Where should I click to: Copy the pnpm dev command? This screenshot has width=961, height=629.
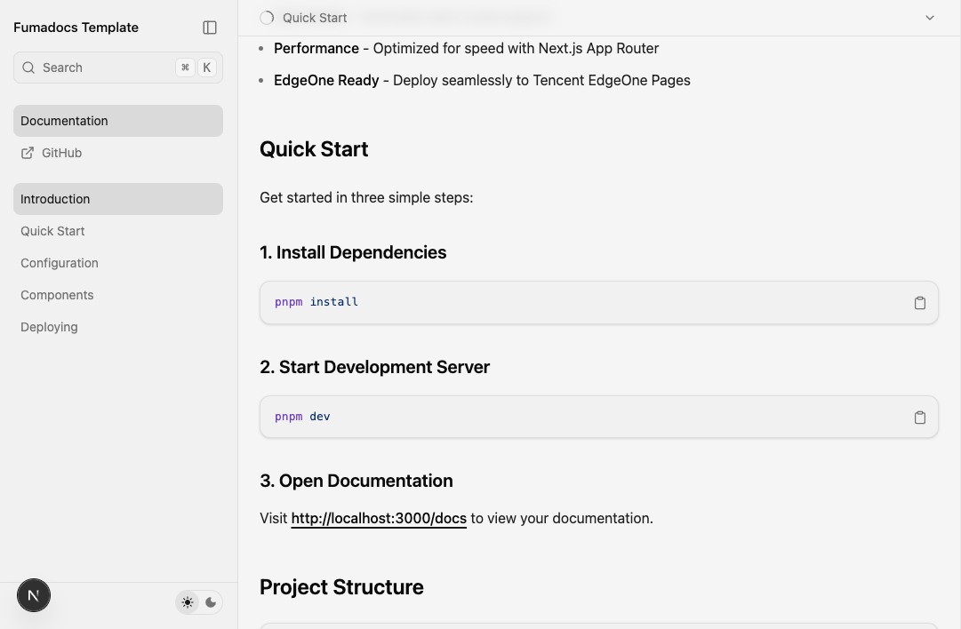(919, 418)
